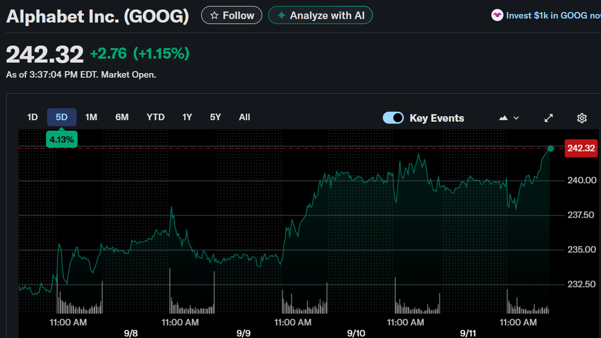Click the Alphabet Inc. (GOOG) heading
601x338 pixels.
coord(98,16)
